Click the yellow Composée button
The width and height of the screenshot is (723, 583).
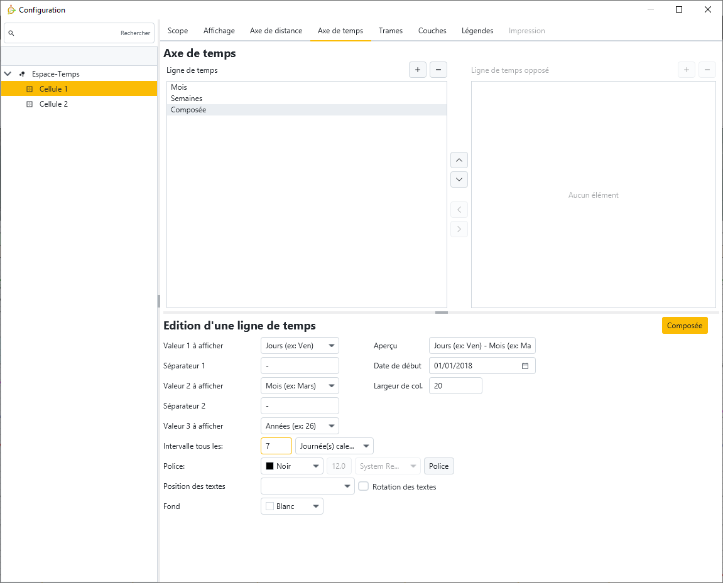[x=684, y=326]
